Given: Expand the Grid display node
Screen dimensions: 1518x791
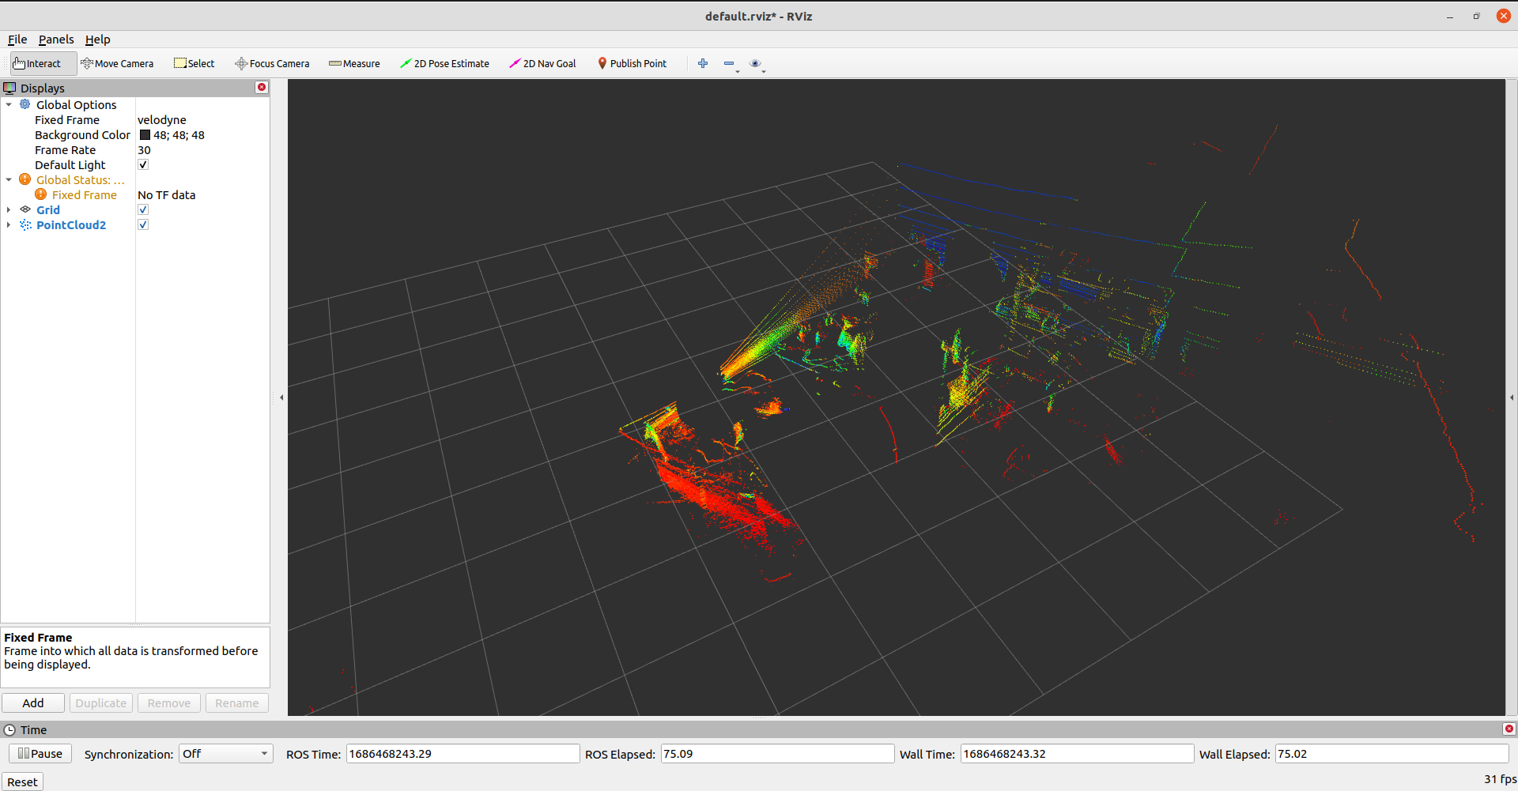Looking at the screenshot, I should [x=9, y=209].
